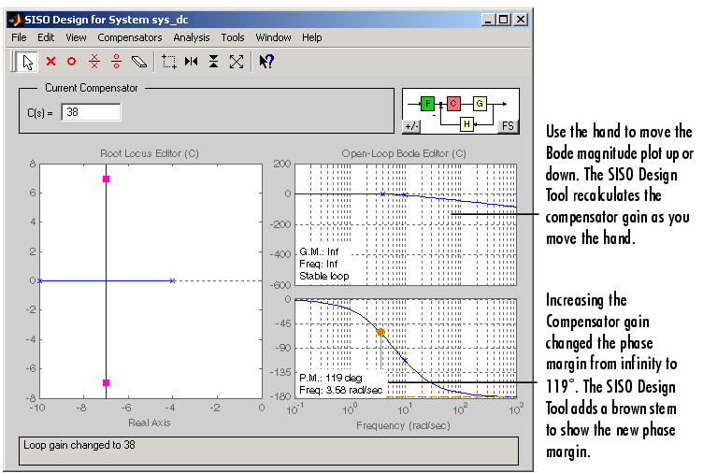Open the Compensators menu
This screenshot has height=473, width=703.
[130, 37]
